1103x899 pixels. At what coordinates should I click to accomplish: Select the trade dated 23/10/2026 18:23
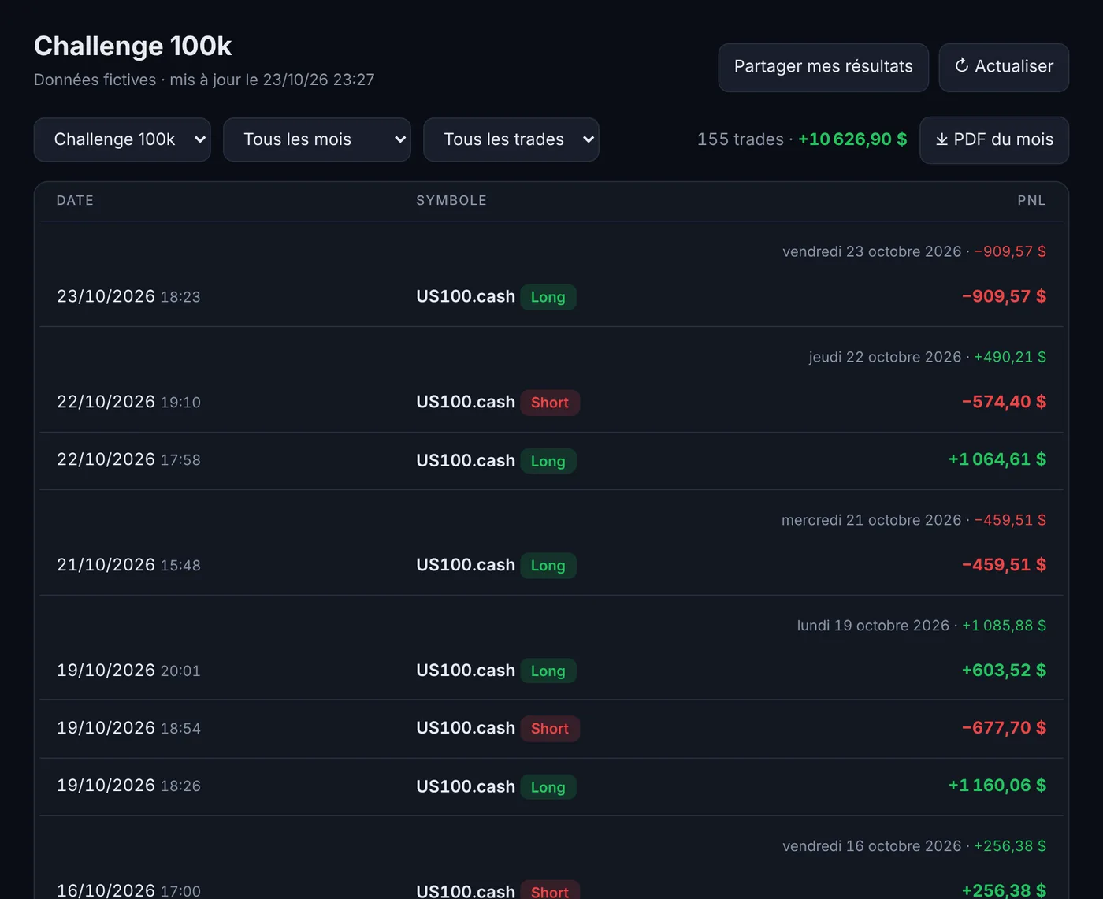pyautogui.click(x=551, y=296)
